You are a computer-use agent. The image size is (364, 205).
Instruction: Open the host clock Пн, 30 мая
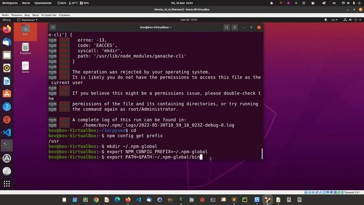point(182,3)
